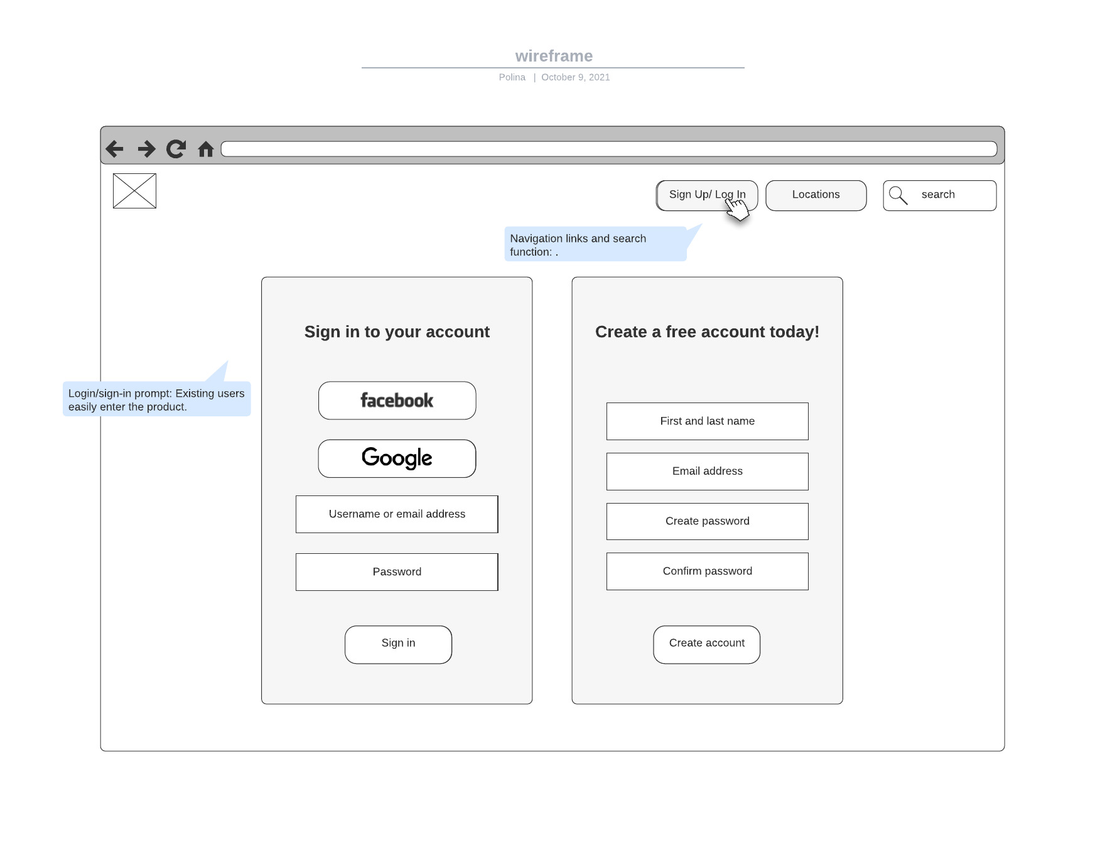Go to home via house icon
1105x854 pixels.
[x=206, y=149]
